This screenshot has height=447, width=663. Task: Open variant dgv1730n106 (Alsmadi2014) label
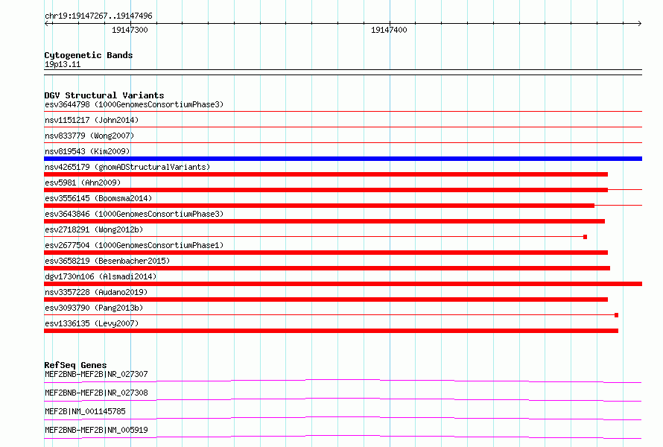(101, 276)
